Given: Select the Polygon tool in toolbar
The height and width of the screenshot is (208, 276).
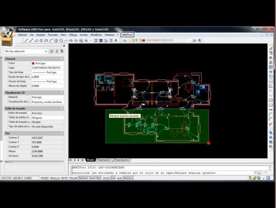Looking at the screenshot, I should [x=41, y=40].
